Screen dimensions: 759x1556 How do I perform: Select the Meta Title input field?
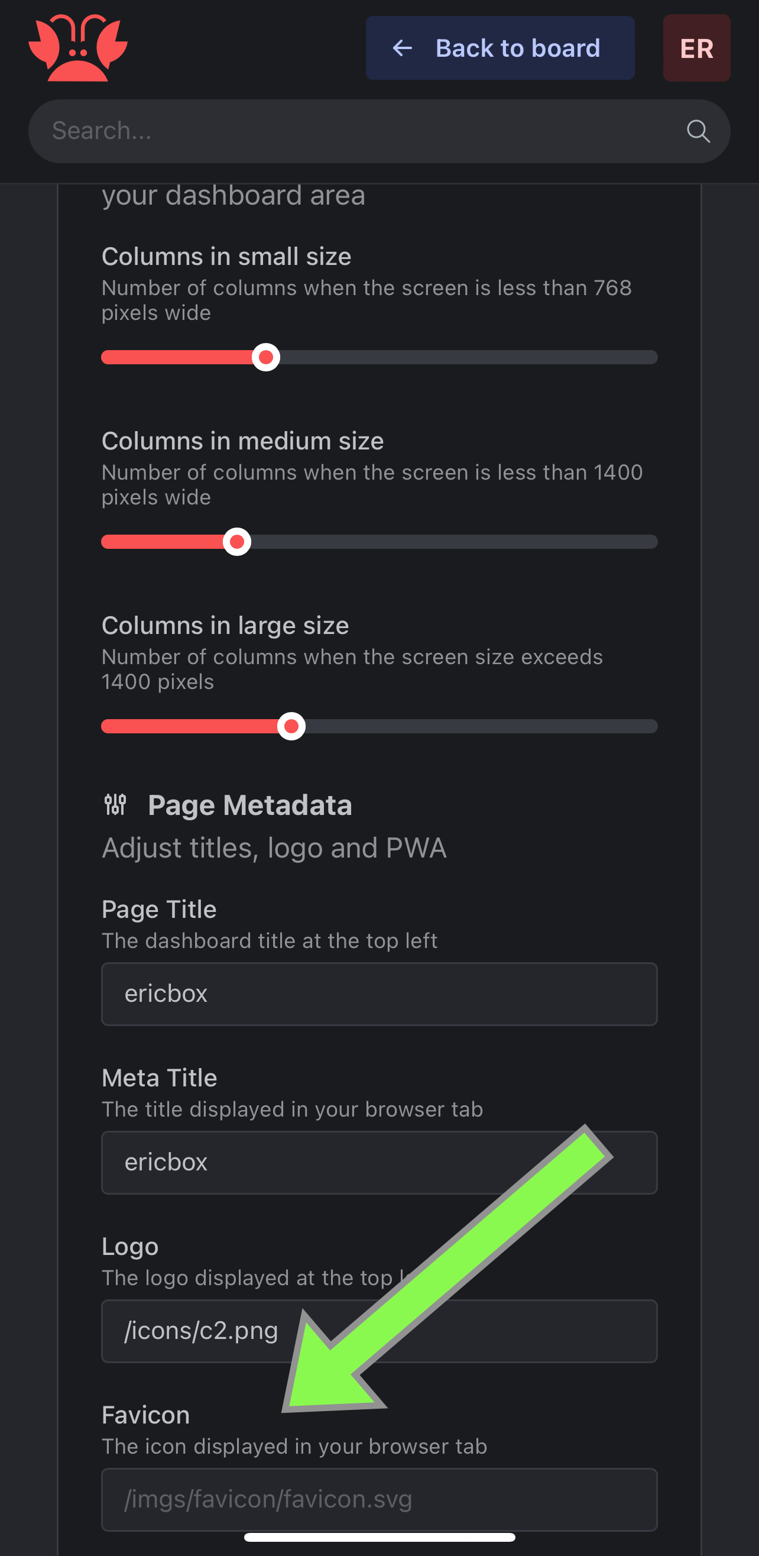[379, 1163]
